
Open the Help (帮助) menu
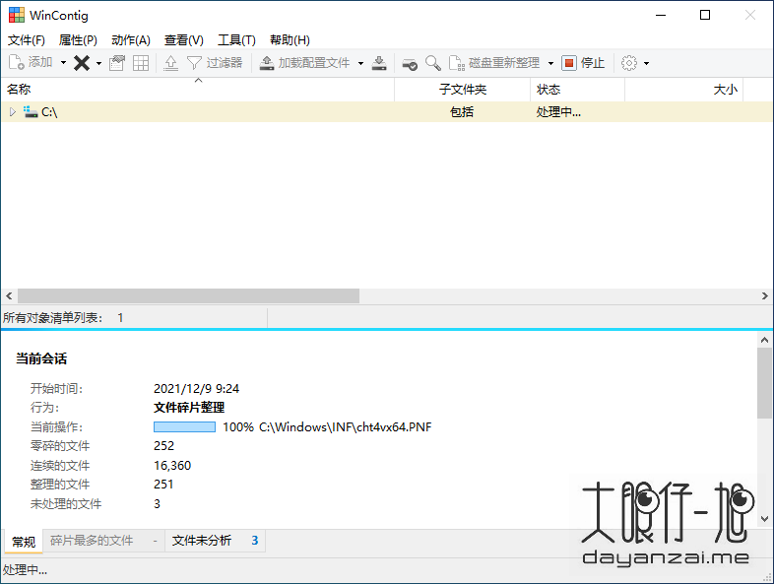(290, 40)
